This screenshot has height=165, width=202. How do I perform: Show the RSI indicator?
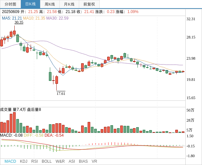(x=35, y=161)
